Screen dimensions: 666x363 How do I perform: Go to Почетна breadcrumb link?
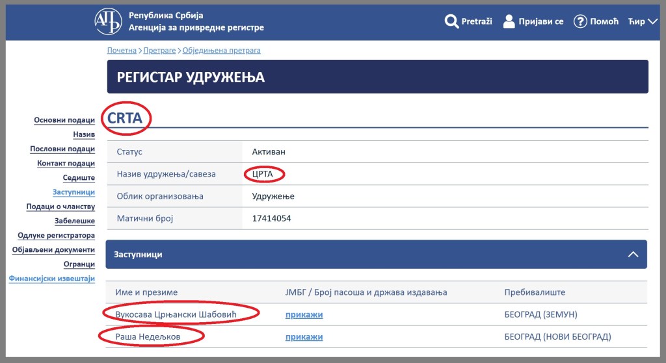pos(122,50)
